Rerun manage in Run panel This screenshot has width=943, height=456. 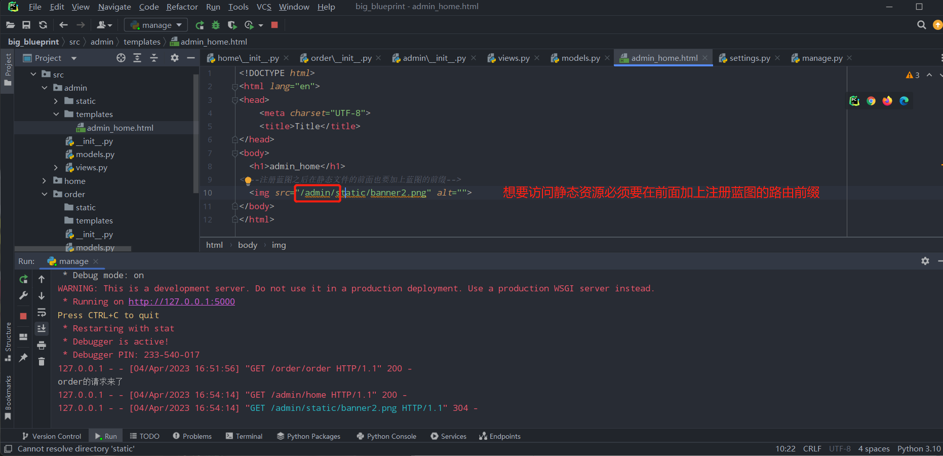(23, 279)
